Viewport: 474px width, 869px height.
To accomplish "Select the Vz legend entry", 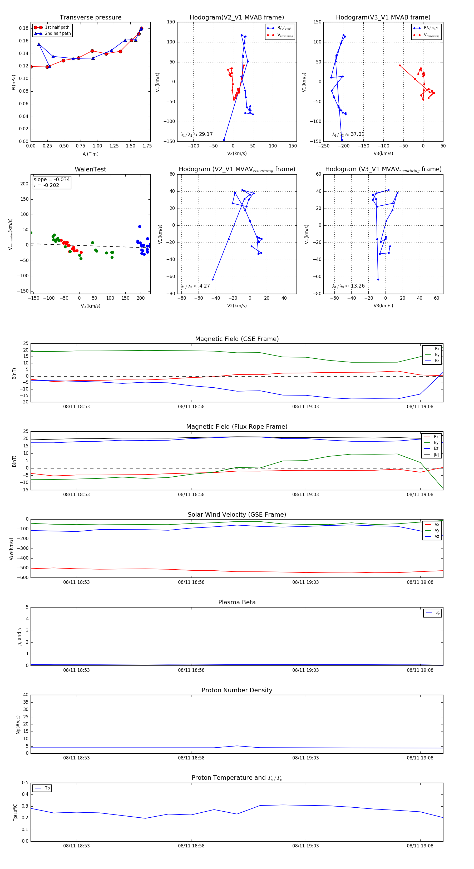I will [x=432, y=536].
